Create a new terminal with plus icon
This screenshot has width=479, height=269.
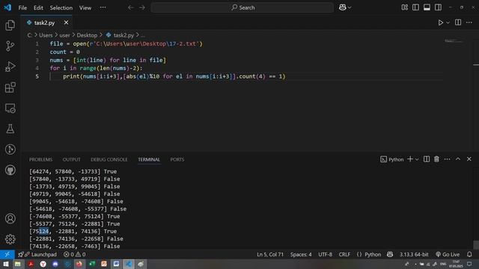click(410, 159)
